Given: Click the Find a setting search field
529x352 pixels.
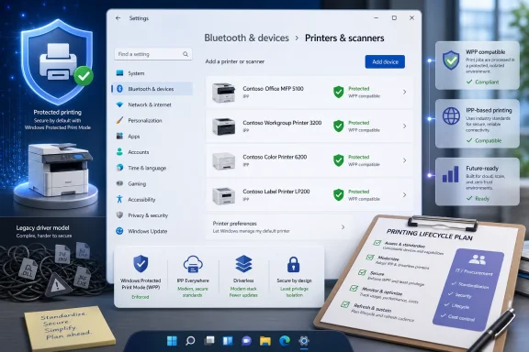Looking at the screenshot, I should pyautogui.click(x=153, y=54).
